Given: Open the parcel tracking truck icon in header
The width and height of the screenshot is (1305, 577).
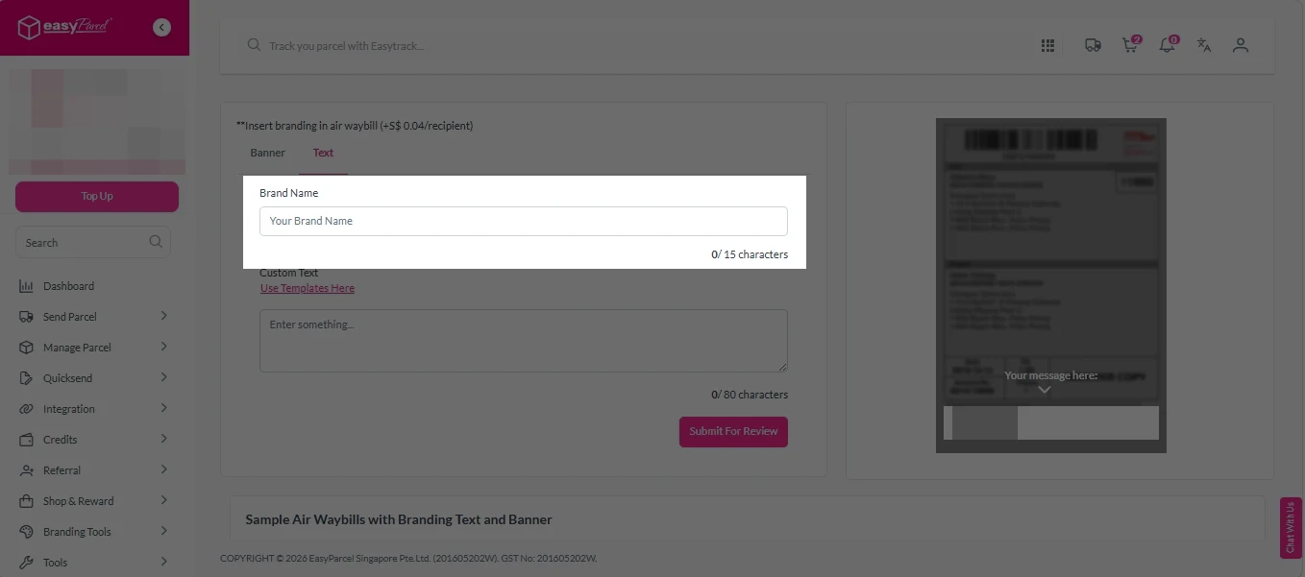Looking at the screenshot, I should pos(1093,44).
